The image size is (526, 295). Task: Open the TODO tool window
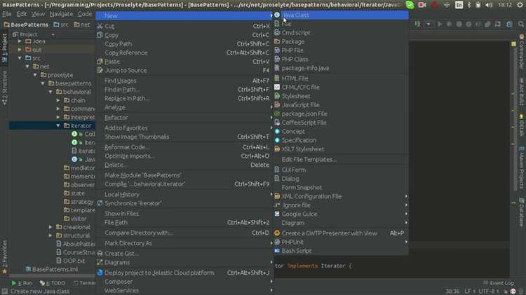[53, 283]
